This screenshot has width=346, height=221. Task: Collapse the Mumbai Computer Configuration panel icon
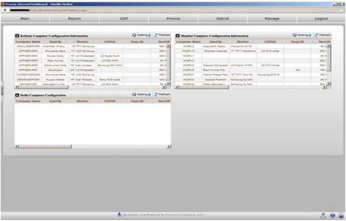click(x=178, y=36)
